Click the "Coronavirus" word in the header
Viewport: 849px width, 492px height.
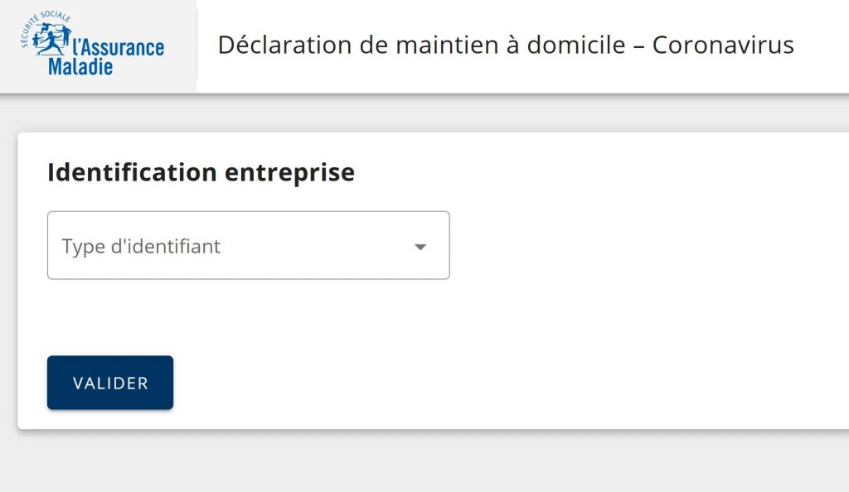(723, 45)
